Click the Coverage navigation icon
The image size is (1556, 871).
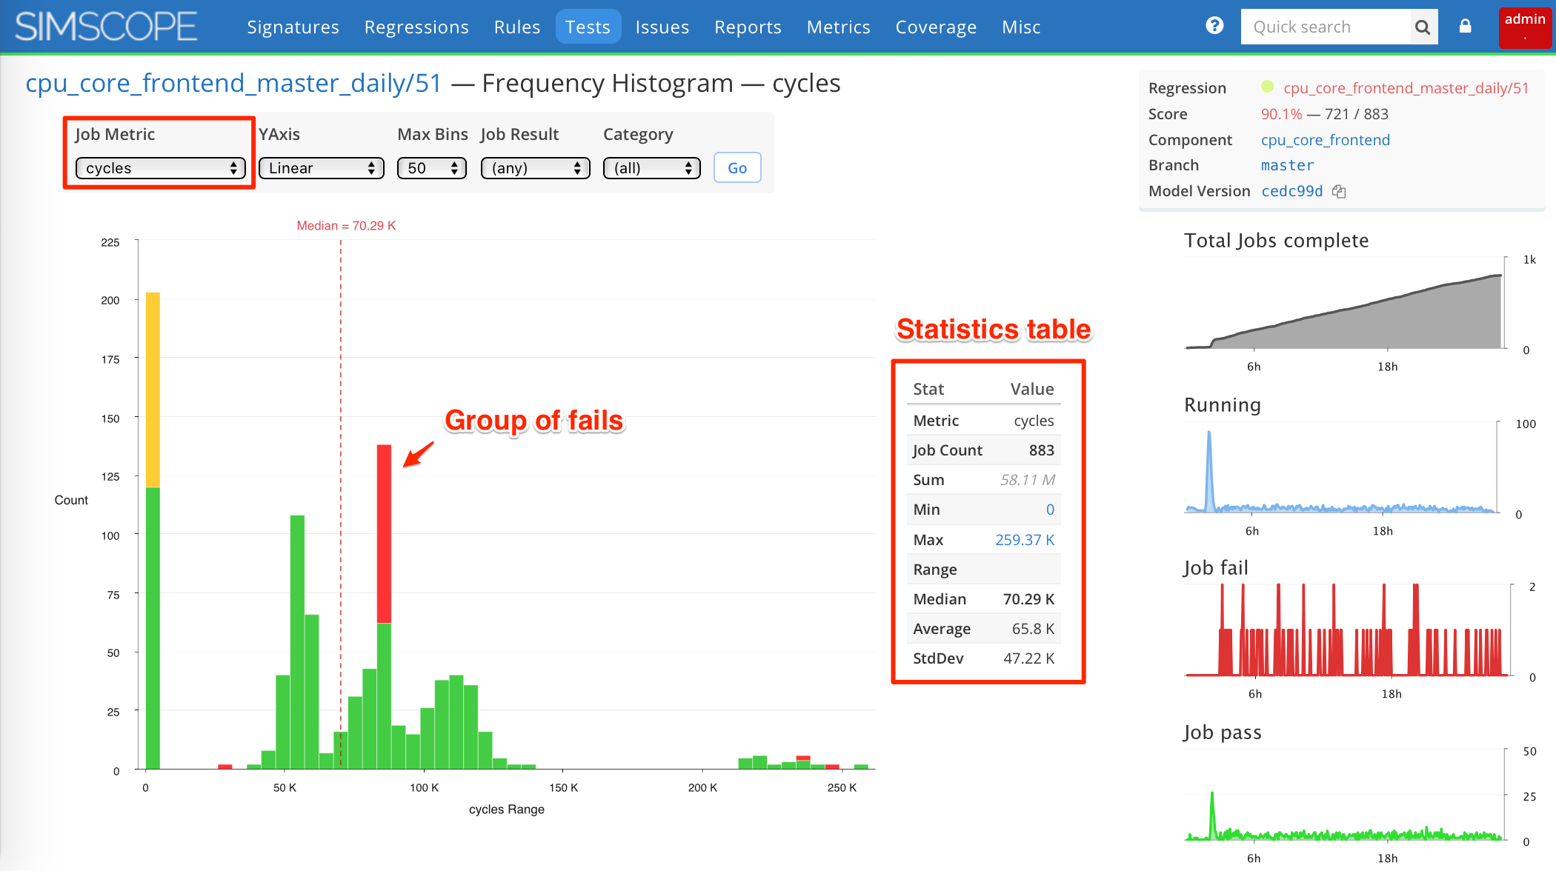(x=935, y=27)
